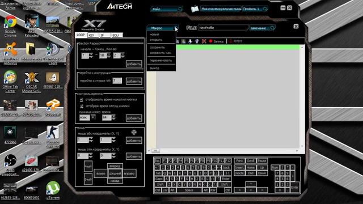
Task: Click the вперед wheel forward button
Action: coord(115,166)
